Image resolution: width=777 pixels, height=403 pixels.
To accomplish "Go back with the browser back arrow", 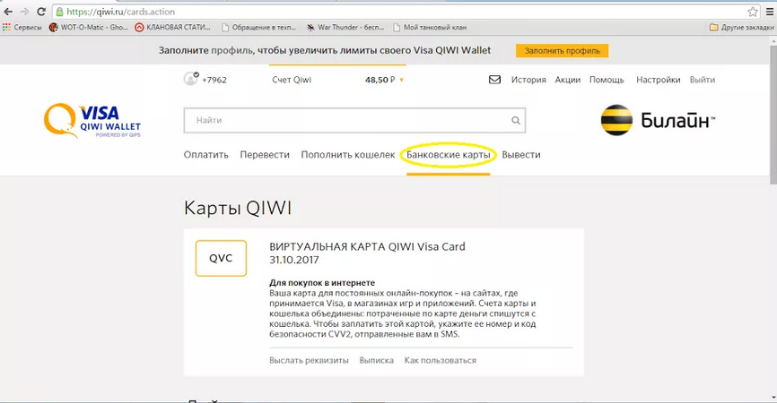I will click(8, 12).
